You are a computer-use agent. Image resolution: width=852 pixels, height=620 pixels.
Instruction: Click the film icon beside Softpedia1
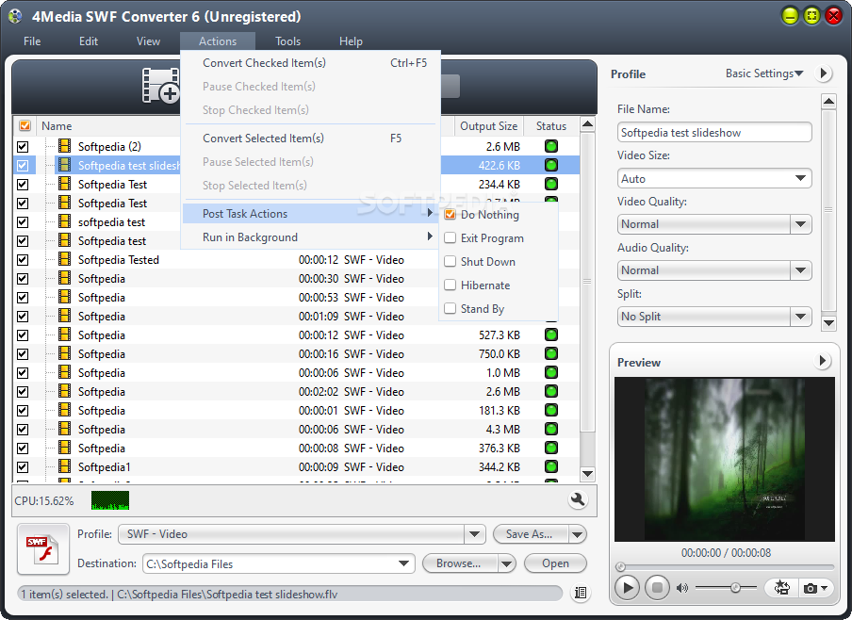tap(65, 466)
